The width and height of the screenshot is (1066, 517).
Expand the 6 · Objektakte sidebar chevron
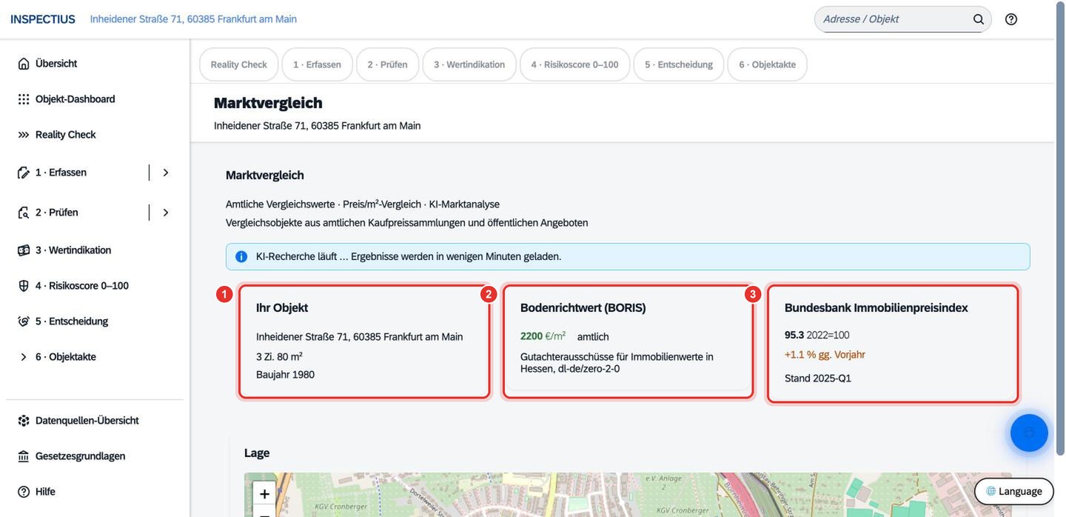click(24, 357)
